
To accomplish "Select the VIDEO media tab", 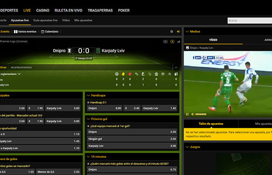I will pos(213,40).
